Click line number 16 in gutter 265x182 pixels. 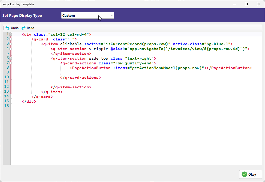click(6, 106)
